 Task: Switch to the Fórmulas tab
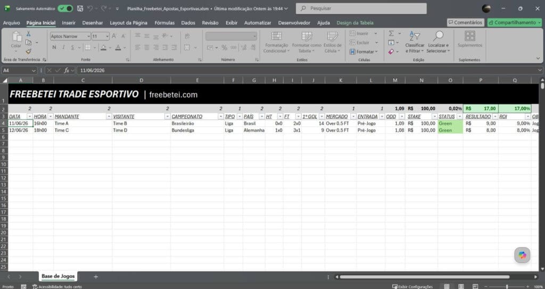(165, 23)
